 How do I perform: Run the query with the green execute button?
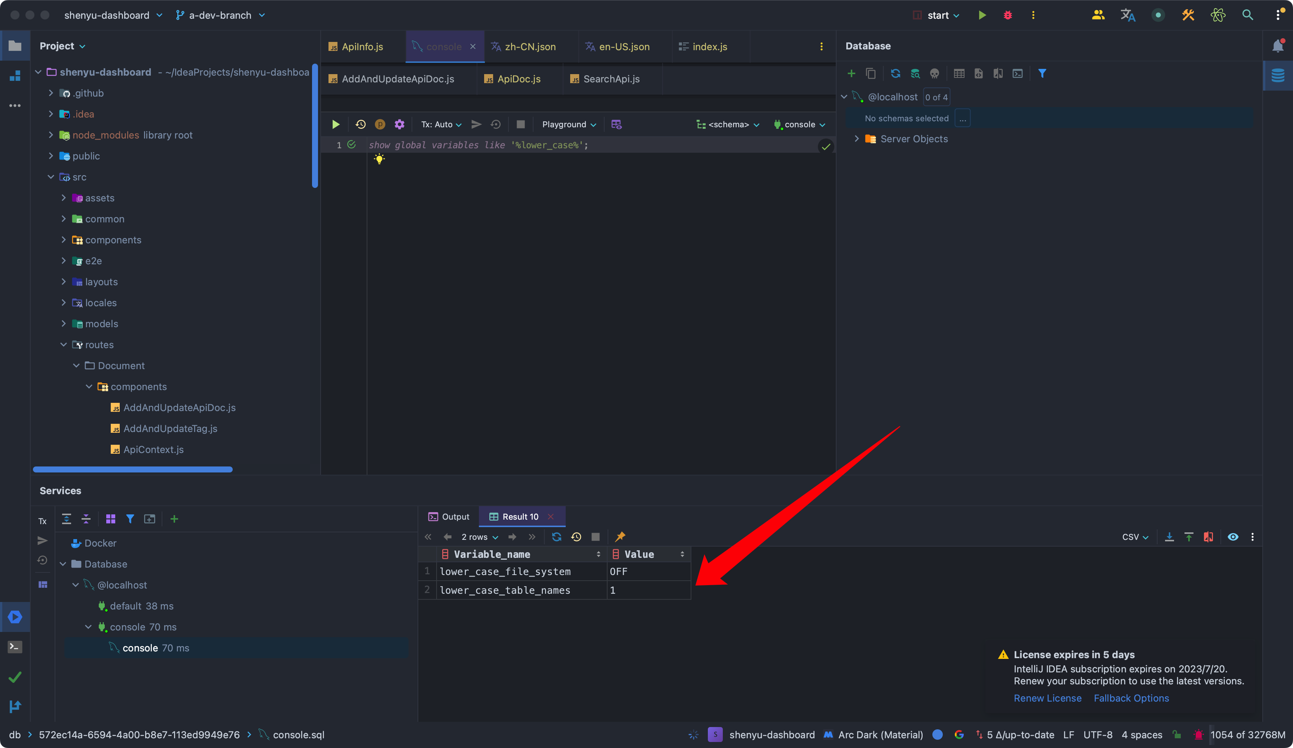(336, 124)
